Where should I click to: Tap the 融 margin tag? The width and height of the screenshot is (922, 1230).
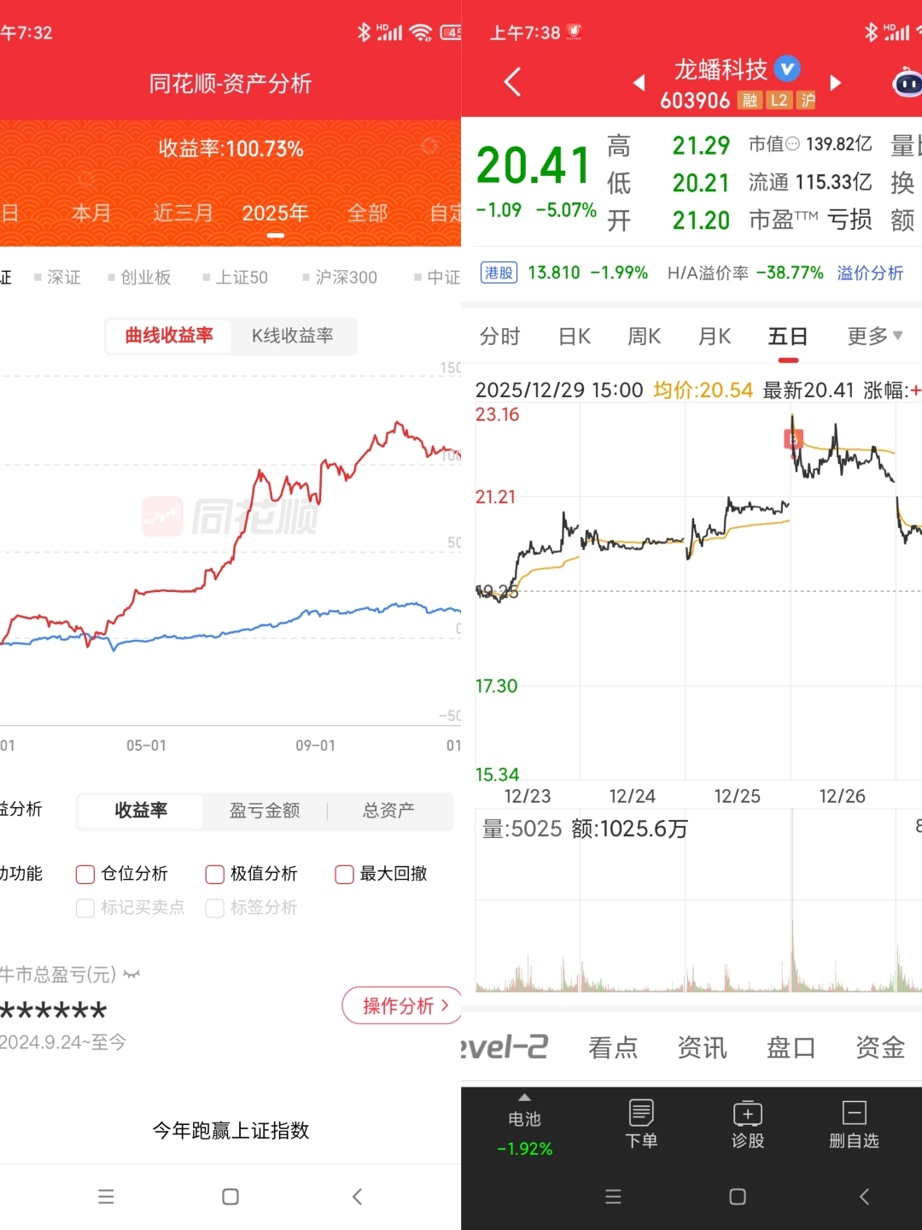pos(750,101)
